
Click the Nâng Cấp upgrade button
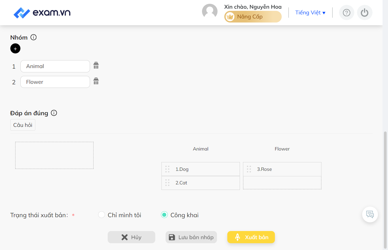tap(253, 17)
